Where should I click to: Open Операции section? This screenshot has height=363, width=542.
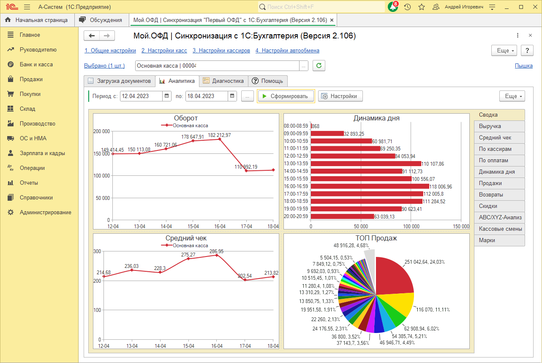click(x=39, y=168)
